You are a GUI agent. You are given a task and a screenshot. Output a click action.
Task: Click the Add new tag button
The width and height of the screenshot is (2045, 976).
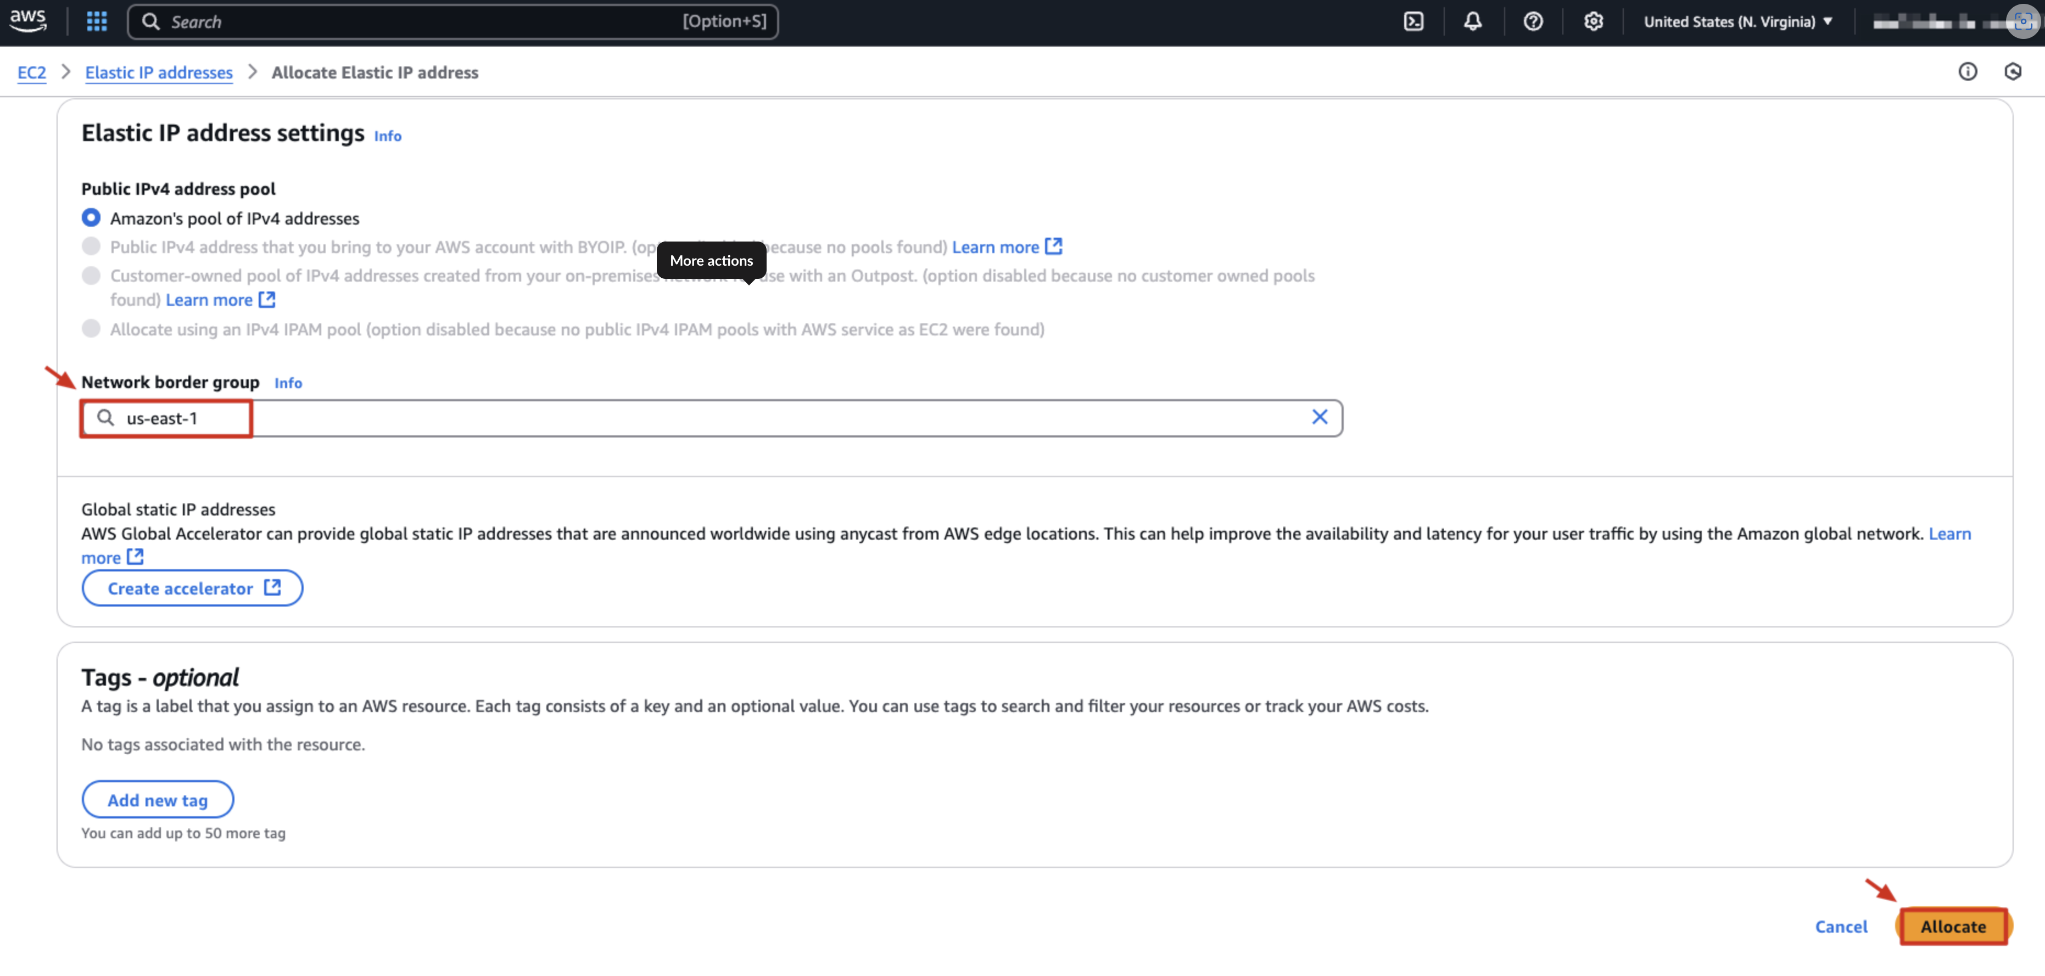click(x=157, y=800)
